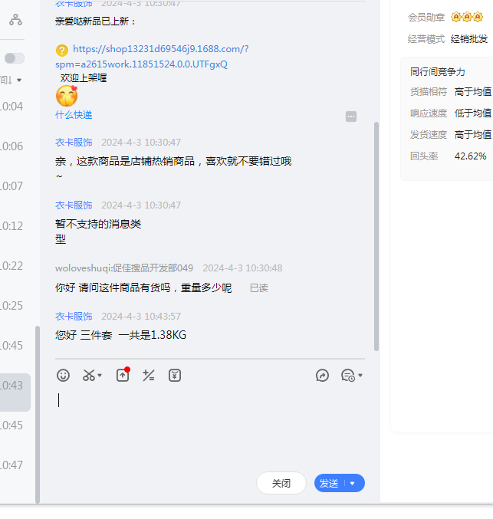
Task: Open the emoji picker in chat toolbar
Action: point(64,375)
